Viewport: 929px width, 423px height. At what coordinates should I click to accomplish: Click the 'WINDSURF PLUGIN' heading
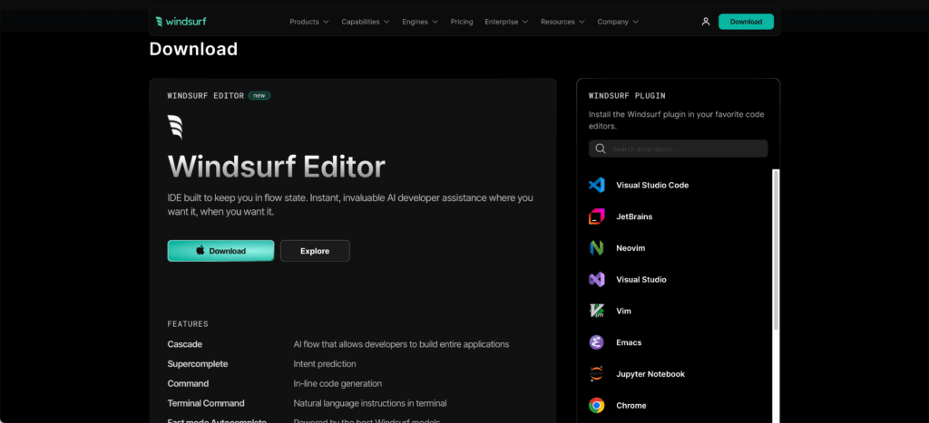coord(627,95)
